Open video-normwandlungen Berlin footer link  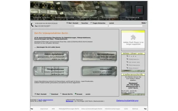click(92, 109)
